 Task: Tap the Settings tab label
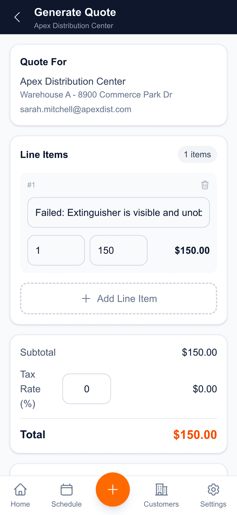(x=213, y=504)
